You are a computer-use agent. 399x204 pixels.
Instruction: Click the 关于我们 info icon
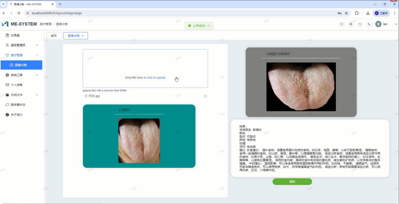7,115
